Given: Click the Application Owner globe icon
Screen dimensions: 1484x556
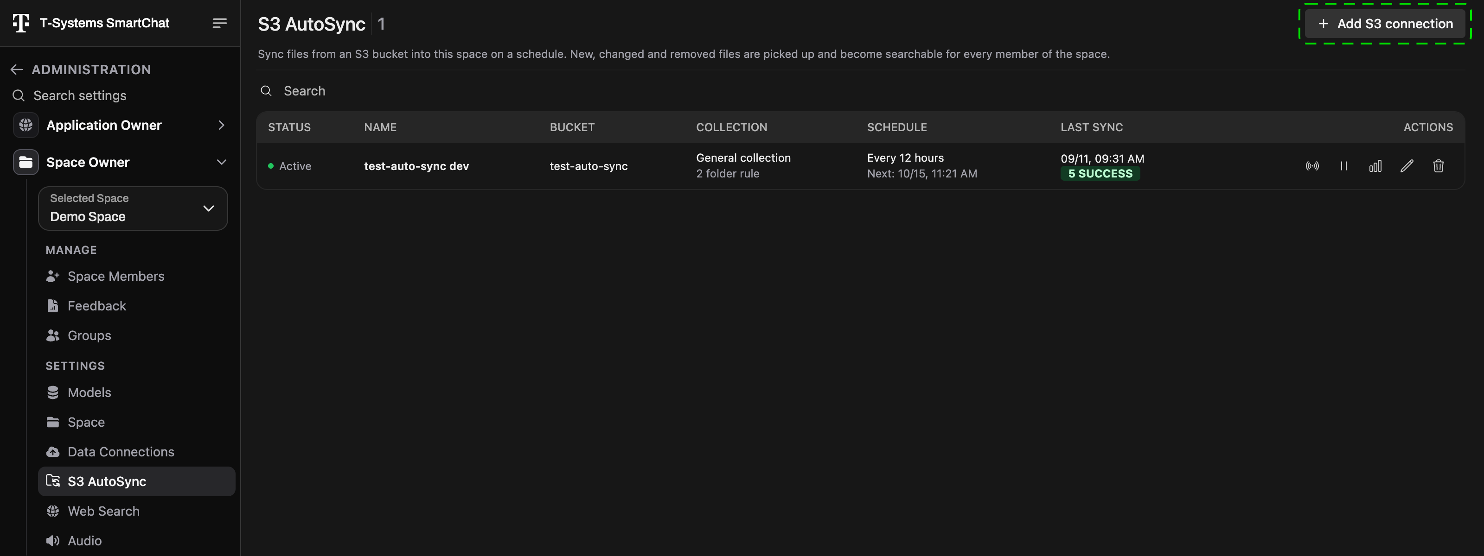Looking at the screenshot, I should tap(26, 125).
